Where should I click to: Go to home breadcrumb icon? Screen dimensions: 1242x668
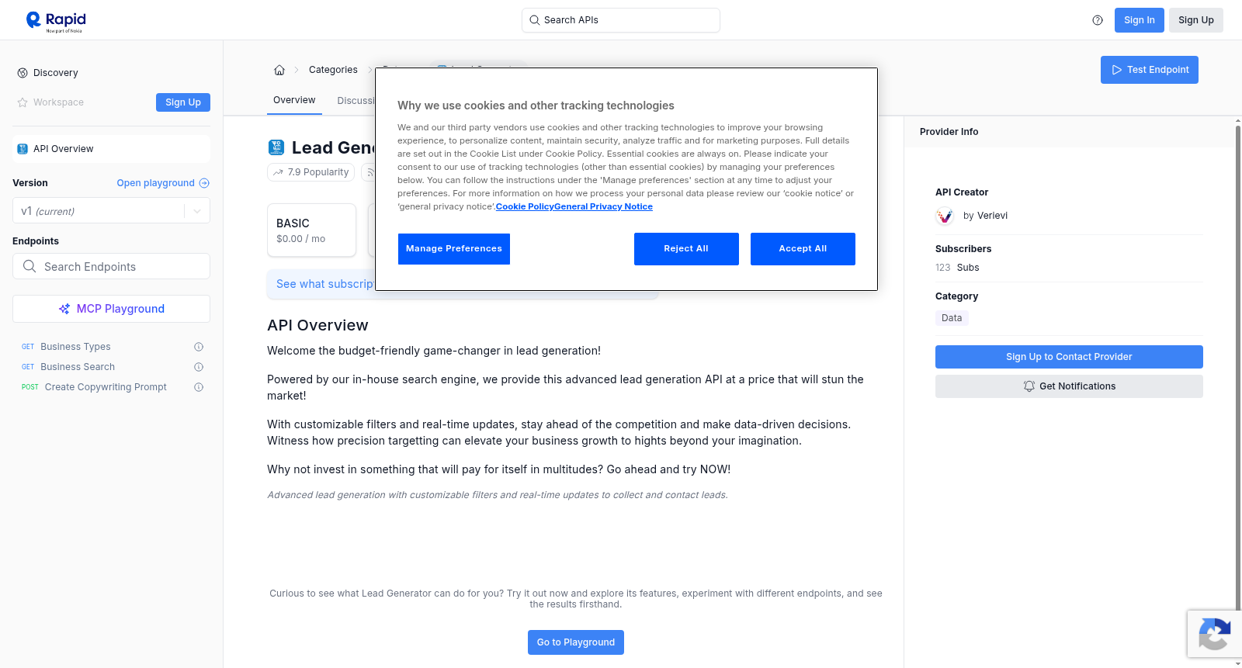click(279, 70)
